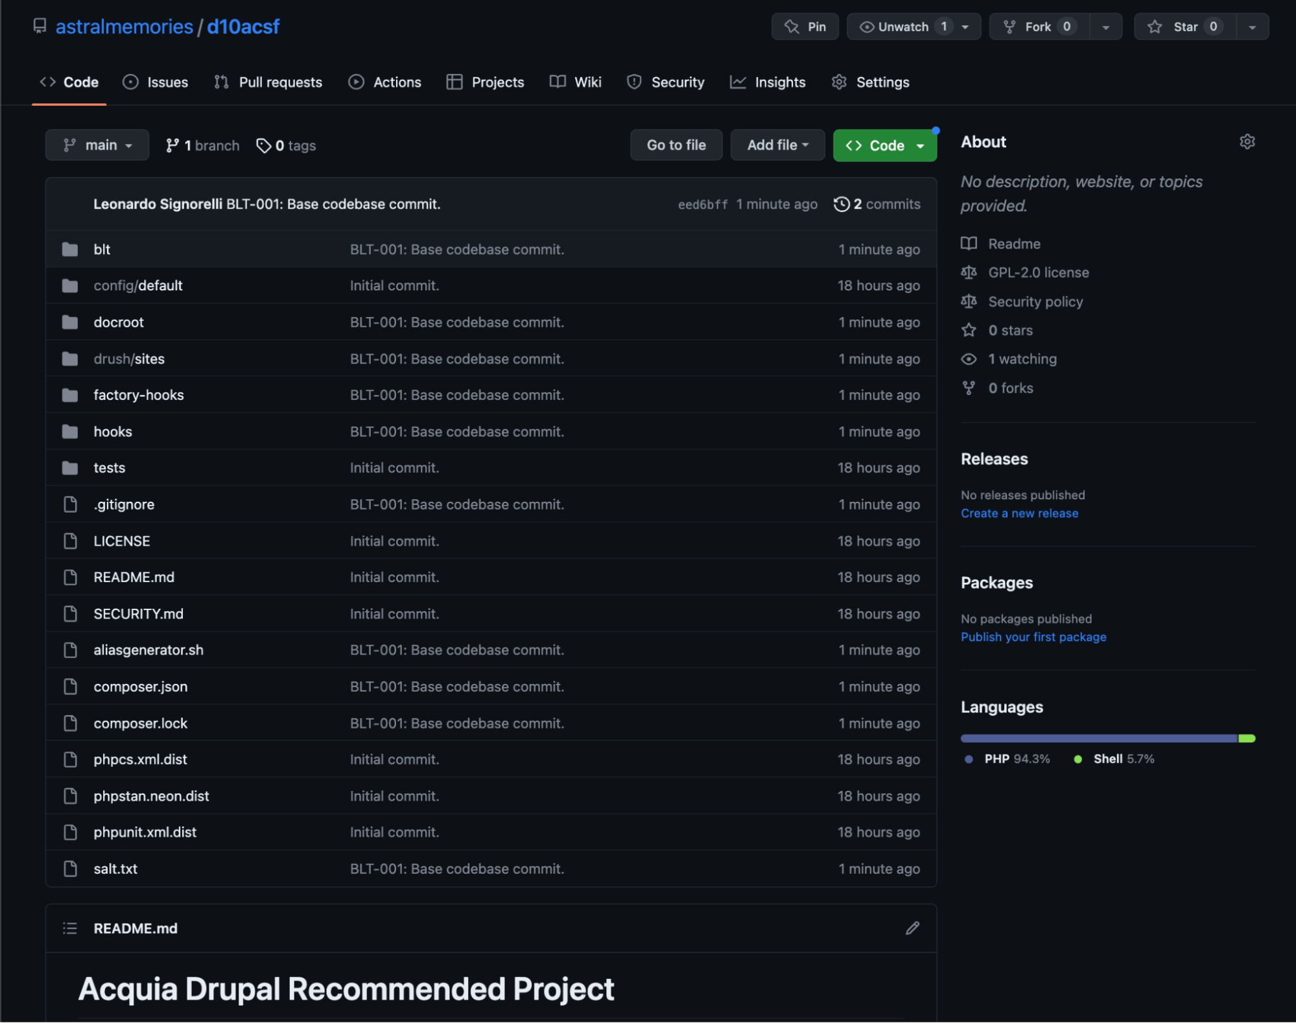Viewport: 1296px width, 1023px height.
Task: Go to the Actions tab
Action: [x=384, y=82]
